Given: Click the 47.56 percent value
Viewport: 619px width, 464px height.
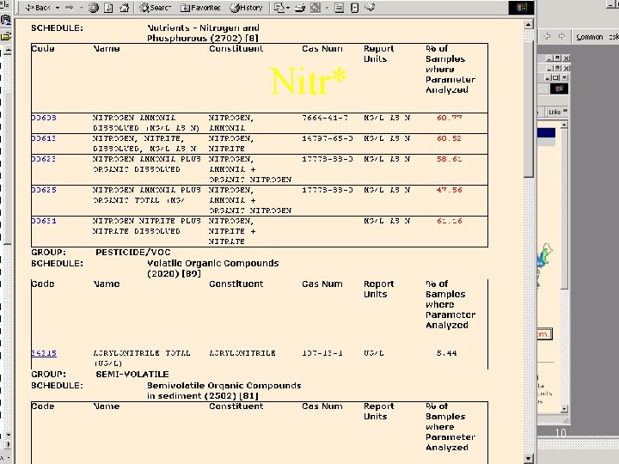Looking at the screenshot, I should (x=450, y=190).
